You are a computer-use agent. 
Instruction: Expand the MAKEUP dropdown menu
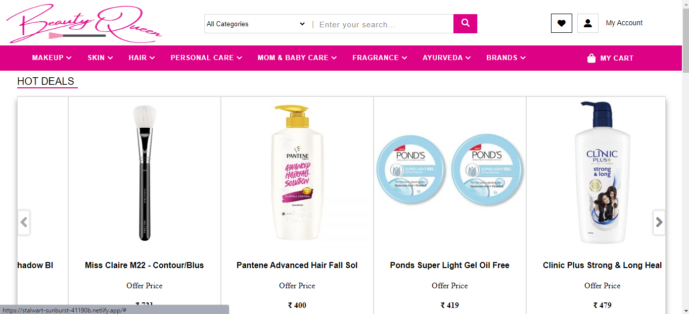[x=51, y=58]
